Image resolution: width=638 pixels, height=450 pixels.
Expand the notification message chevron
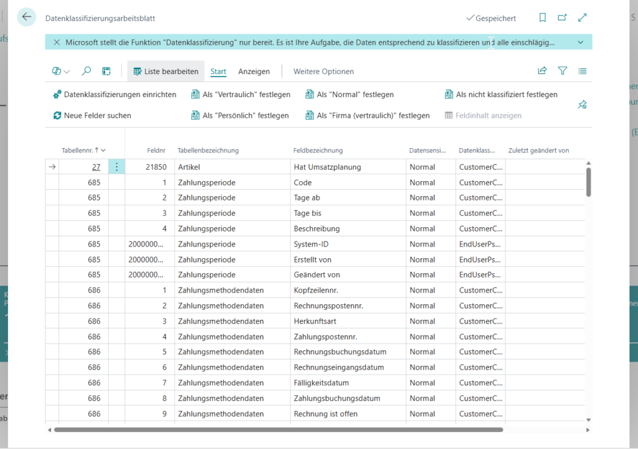(x=581, y=42)
